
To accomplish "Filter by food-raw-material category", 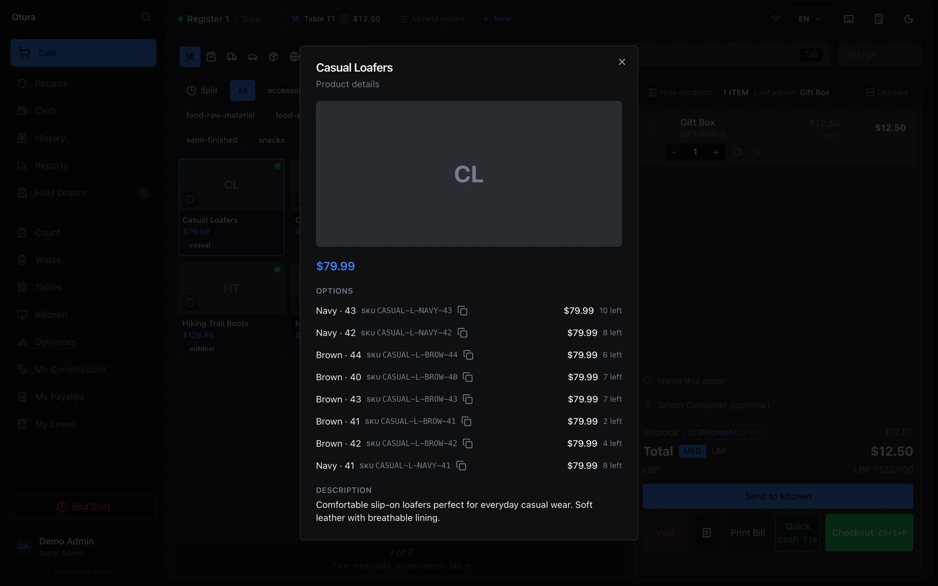I will pyautogui.click(x=220, y=116).
